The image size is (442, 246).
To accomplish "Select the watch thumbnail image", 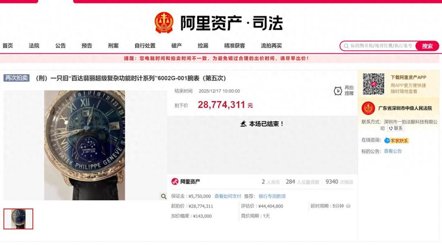I will click(18, 219).
